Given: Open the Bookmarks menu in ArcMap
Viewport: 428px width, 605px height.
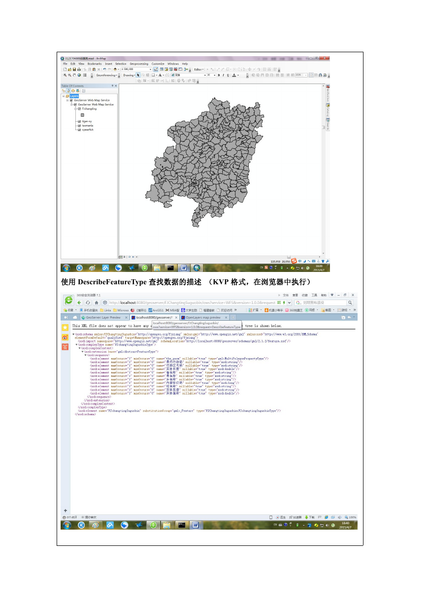Looking at the screenshot, I should coord(95,64).
